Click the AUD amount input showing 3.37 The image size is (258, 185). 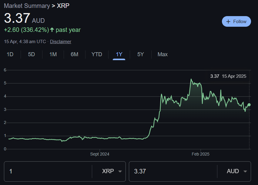coord(173,171)
